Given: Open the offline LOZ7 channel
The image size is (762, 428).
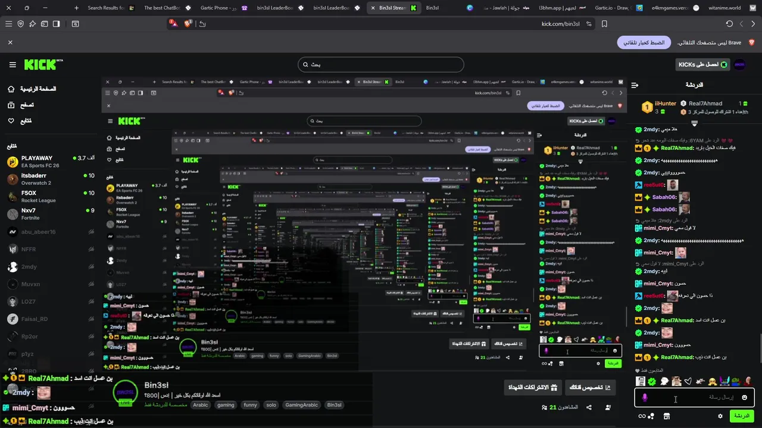Looking at the screenshot, I should 51,301.
